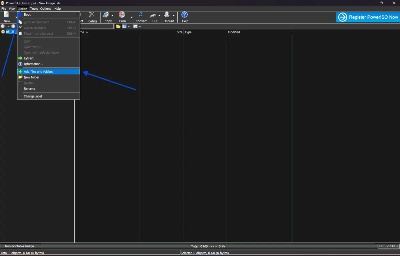The width and height of the screenshot is (400, 256).
Task: Sort by the Type column header
Action: 205,32
